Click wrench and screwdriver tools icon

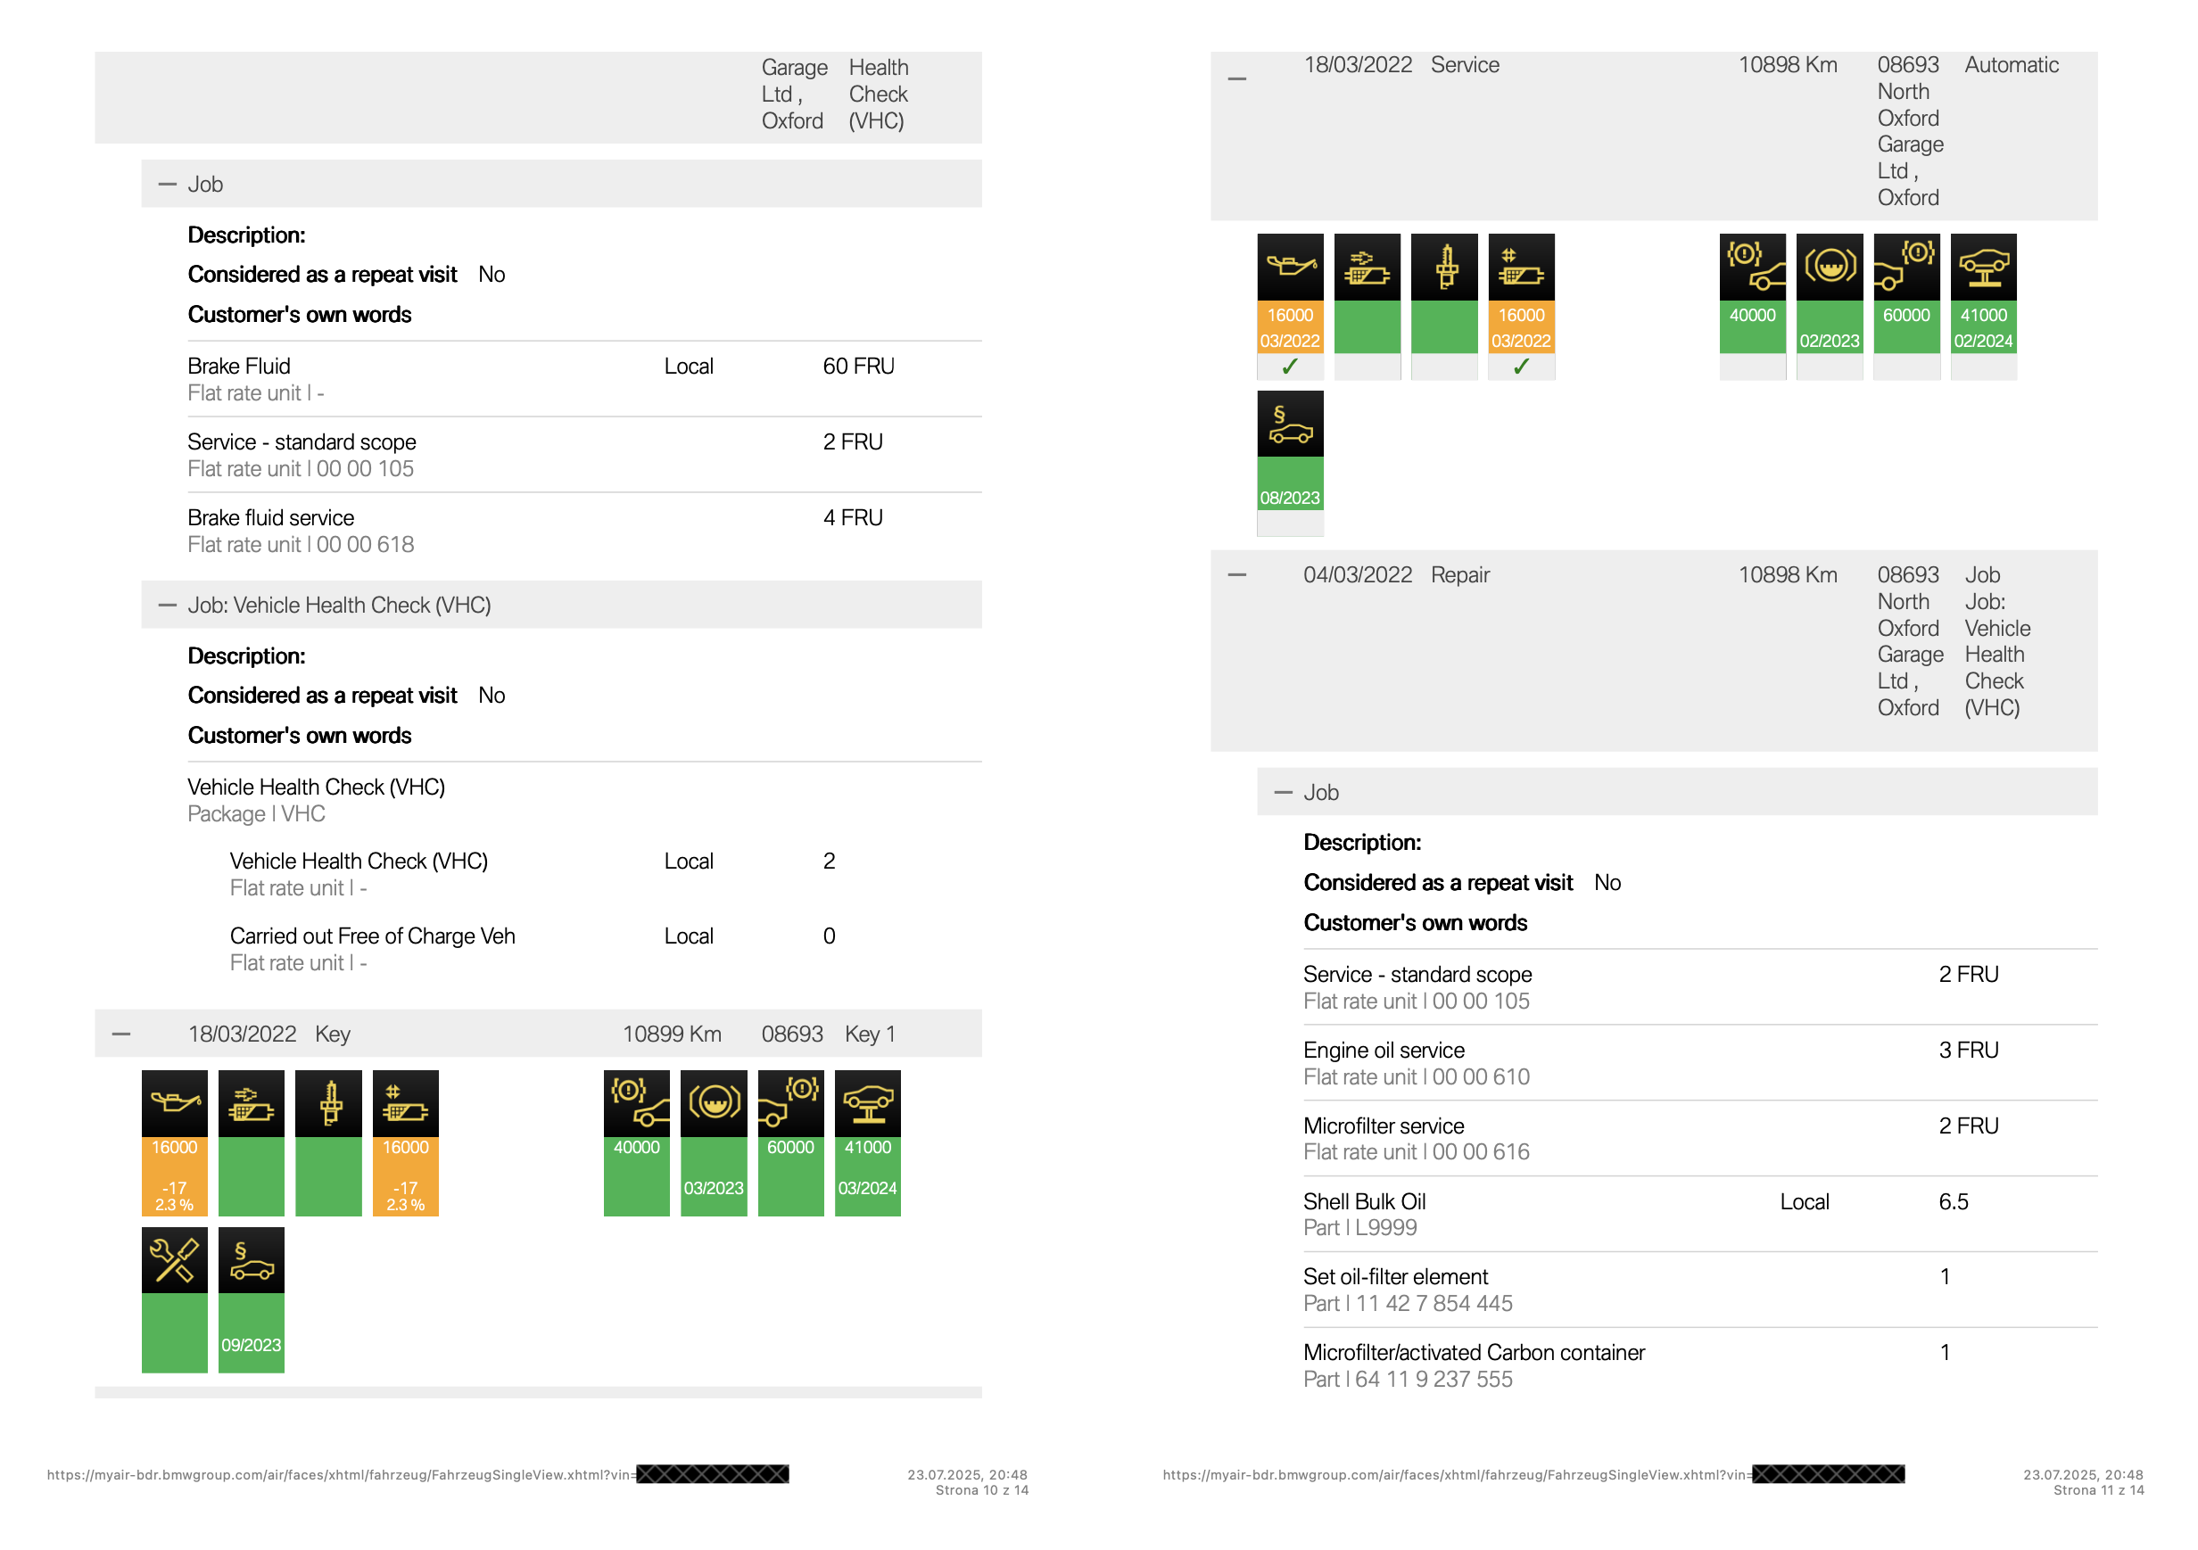pos(174,1259)
